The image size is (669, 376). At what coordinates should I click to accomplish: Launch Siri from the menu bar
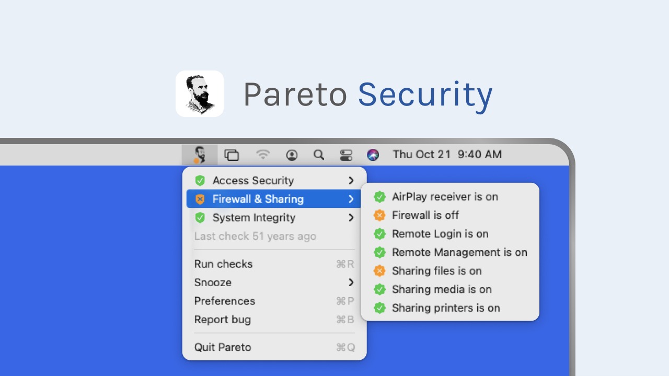(x=373, y=155)
